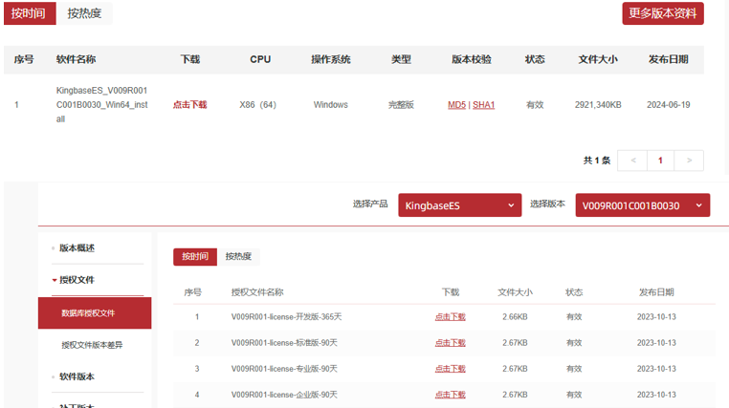Image resolution: width=729 pixels, height=408 pixels.
Task: Open 授权文件版本差异 in the sidebar
Action: tap(92, 344)
